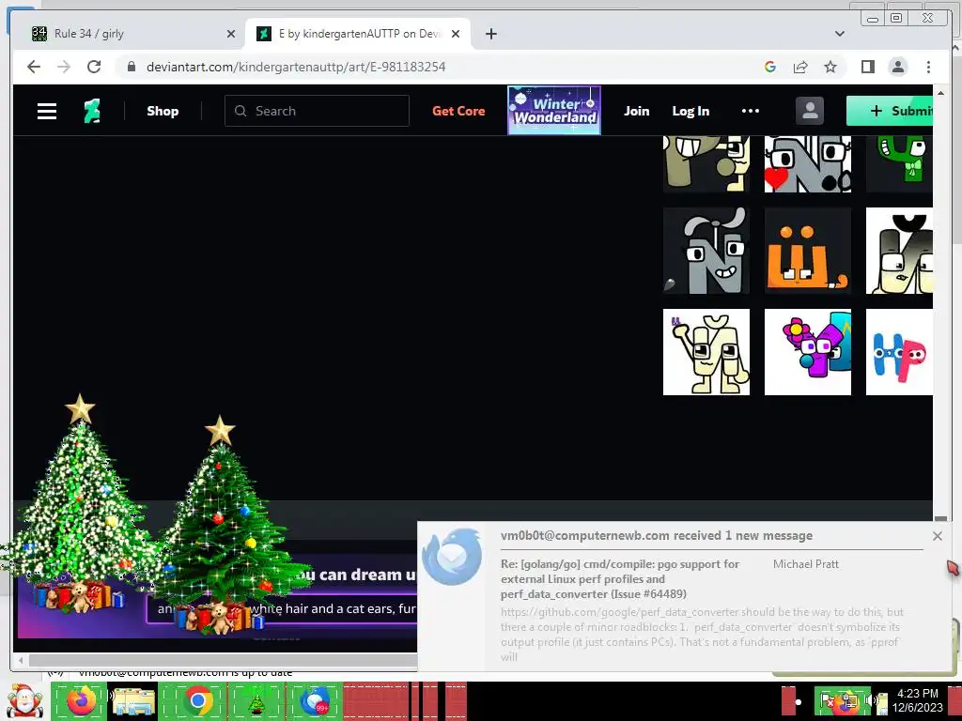Click Log In in the header
This screenshot has height=721, width=962.
click(x=690, y=111)
